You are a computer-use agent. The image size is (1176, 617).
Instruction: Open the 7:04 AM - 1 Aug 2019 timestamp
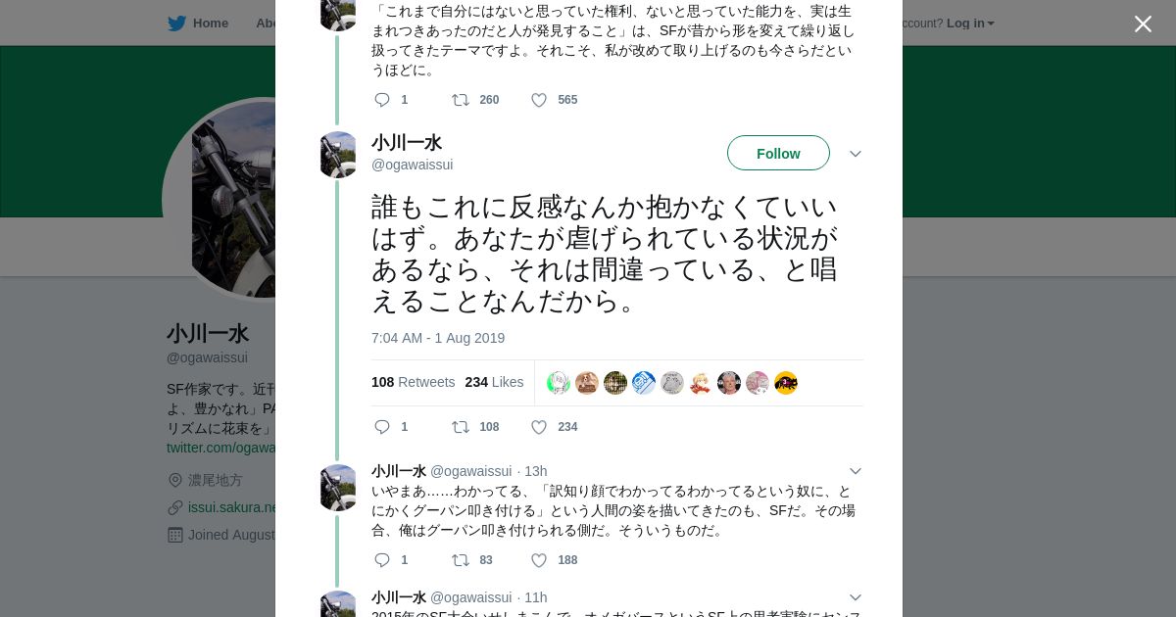(x=438, y=338)
